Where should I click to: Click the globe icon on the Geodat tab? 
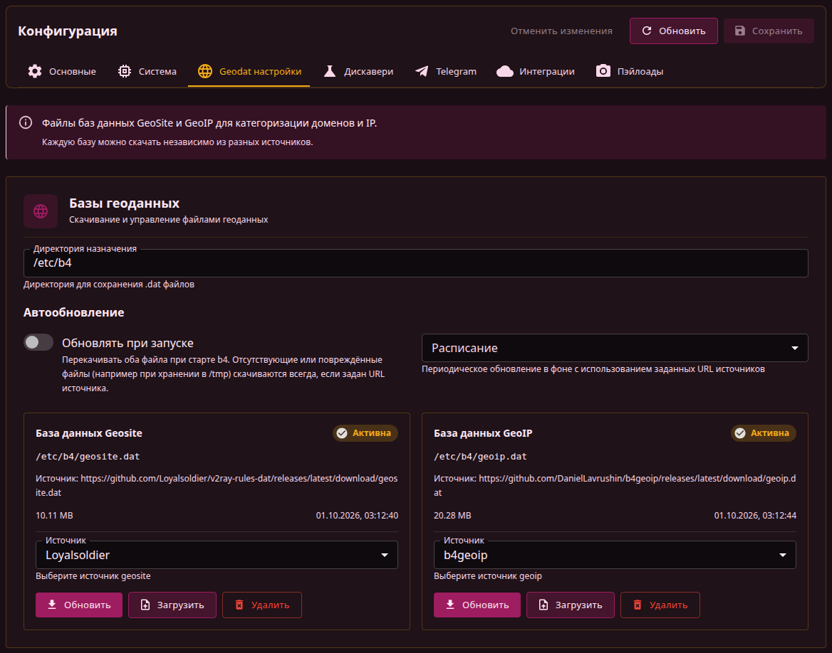(x=205, y=71)
